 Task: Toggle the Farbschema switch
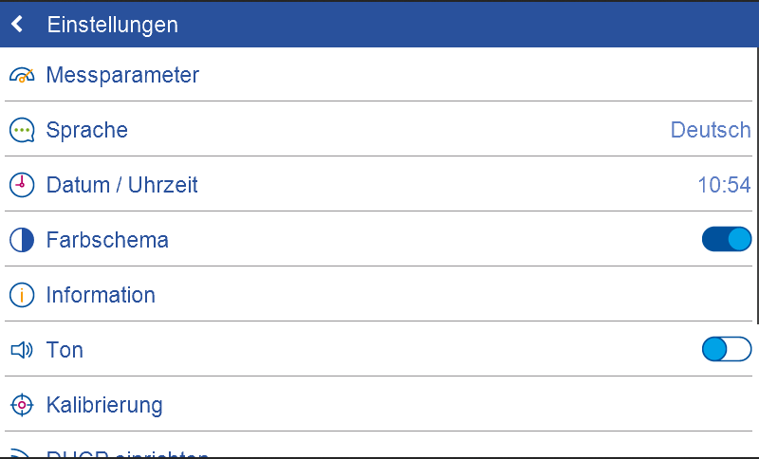726,239
